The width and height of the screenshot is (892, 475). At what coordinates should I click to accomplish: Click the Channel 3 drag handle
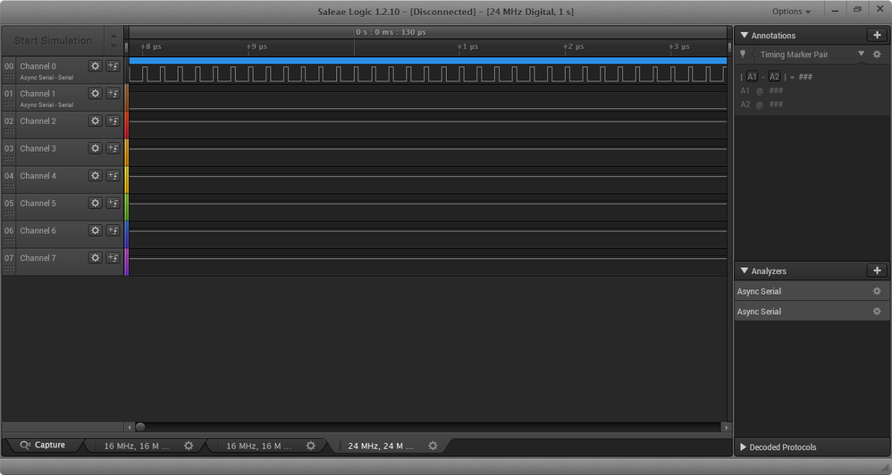pos(9,159)
